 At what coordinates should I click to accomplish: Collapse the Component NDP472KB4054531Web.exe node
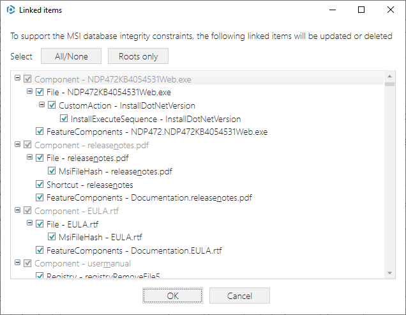(x=17, y=78)
